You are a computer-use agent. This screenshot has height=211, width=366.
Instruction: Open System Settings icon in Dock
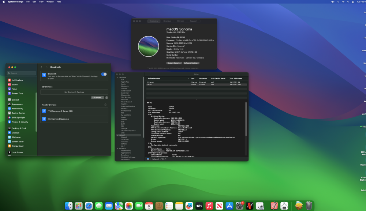(x=239, y=206)
